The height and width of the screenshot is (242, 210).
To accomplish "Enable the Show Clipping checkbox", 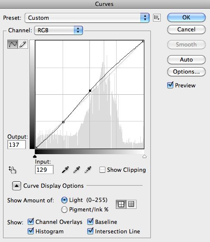I will (x=102, y=170).
